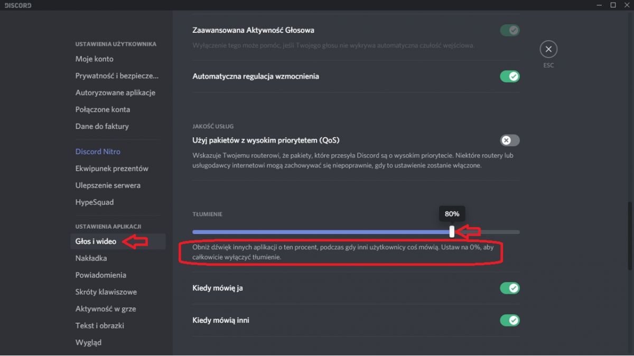Open Prywatność i bezpieczeństwo settings
The height and width of the screenshot is (356, 634).
[x=117, y=76]
